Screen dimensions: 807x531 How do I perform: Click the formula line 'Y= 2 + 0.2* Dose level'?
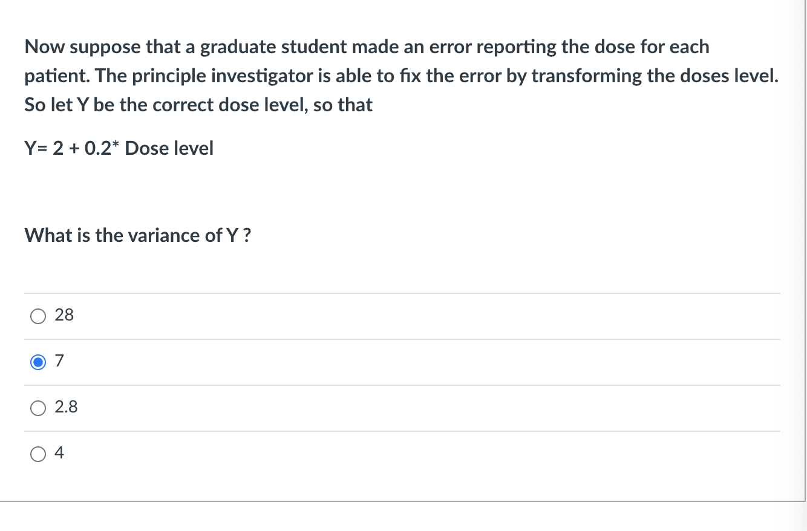(x=119, y=148)
